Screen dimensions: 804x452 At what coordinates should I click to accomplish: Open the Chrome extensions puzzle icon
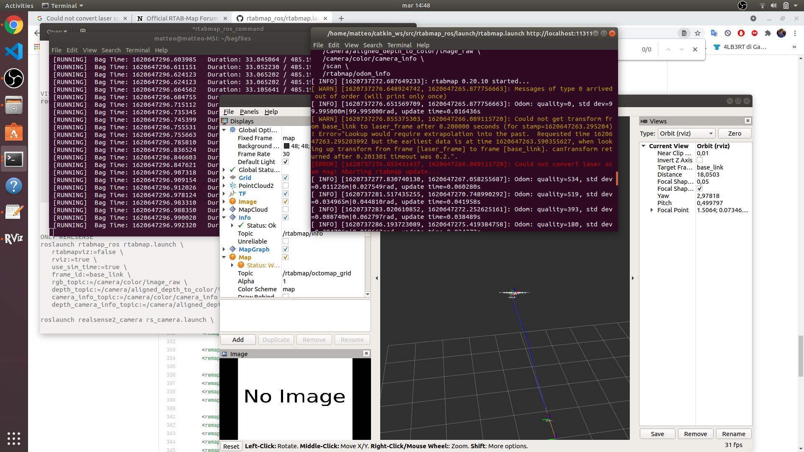coord(768,33)
